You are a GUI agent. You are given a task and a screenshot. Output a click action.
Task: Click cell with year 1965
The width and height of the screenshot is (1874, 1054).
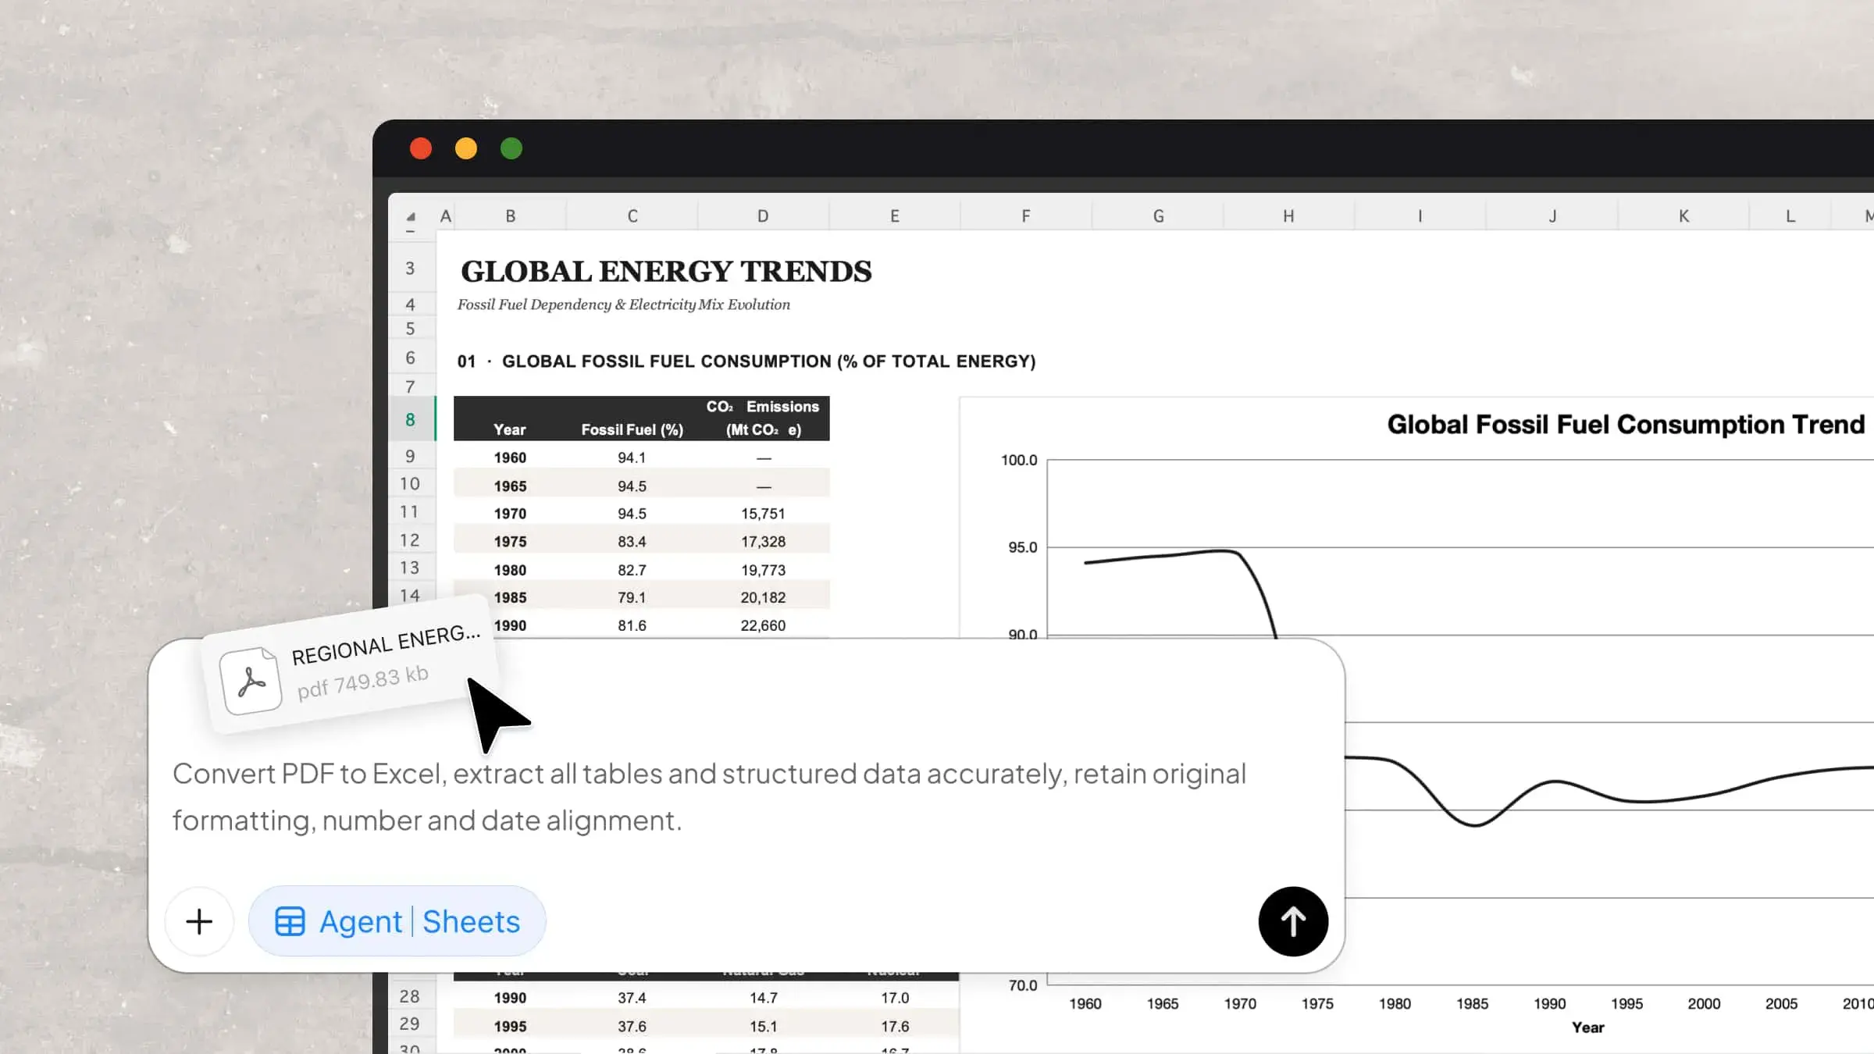click(x=510, y=486)
